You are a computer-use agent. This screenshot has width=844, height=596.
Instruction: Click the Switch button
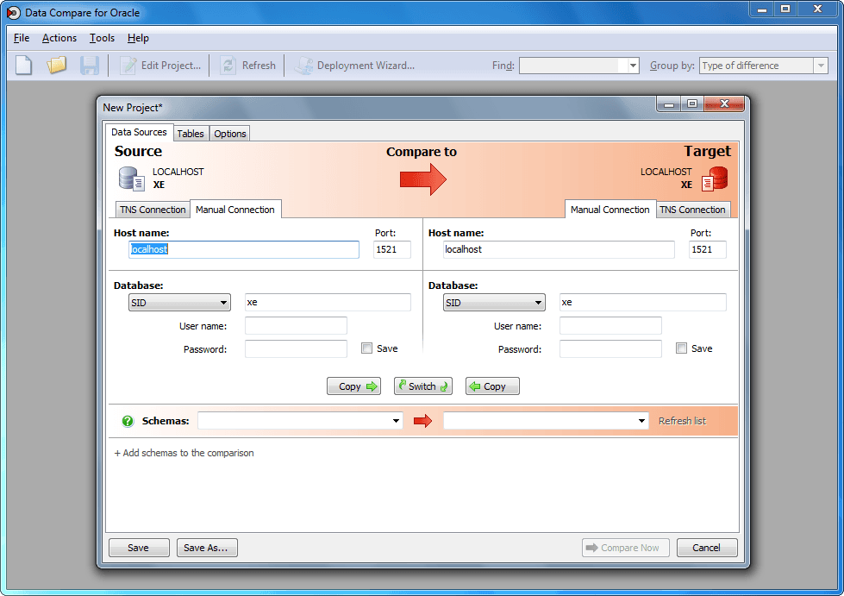pyautogui.click(x=423, y=386)
